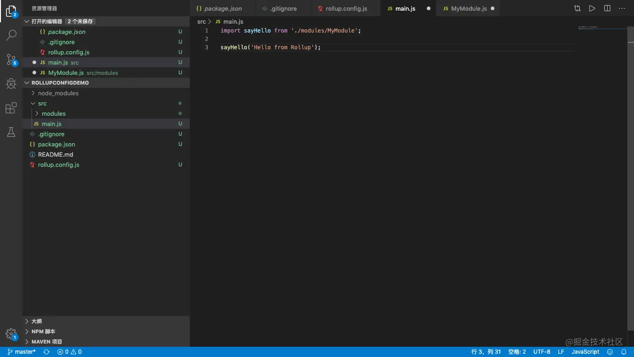
Task: Click the Run play icon in editor toolbar
Action: [x=592, y=8]
